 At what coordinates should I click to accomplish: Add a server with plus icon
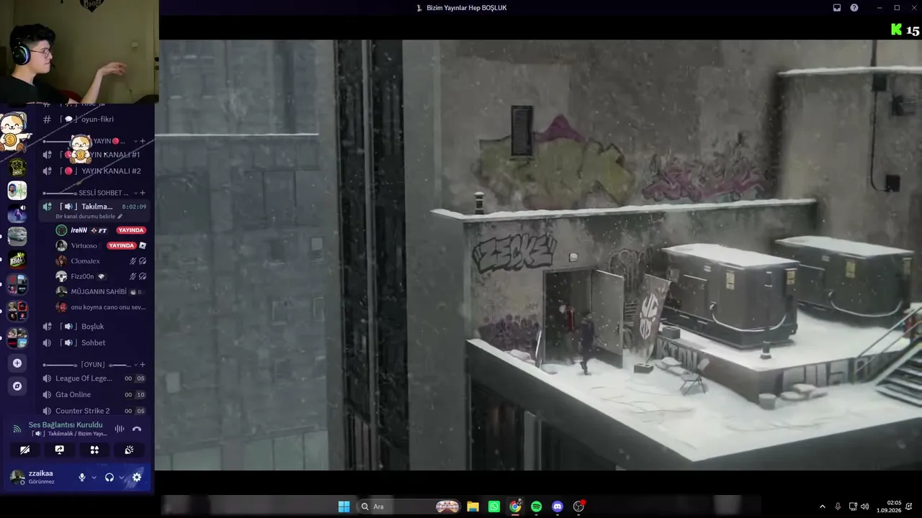click(17, 363)
